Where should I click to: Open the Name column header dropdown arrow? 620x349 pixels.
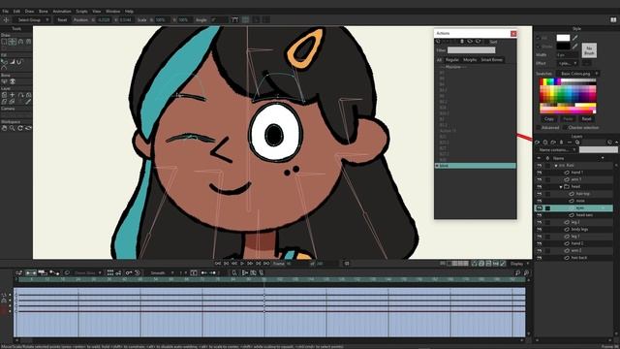[603, 158]
